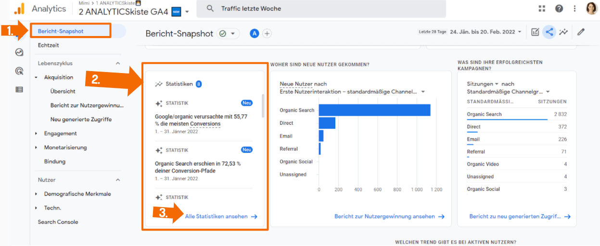This screenshot has height=246, width=600.
Task: Open Search Console in sidebar
Action: (x=58, y=222)
